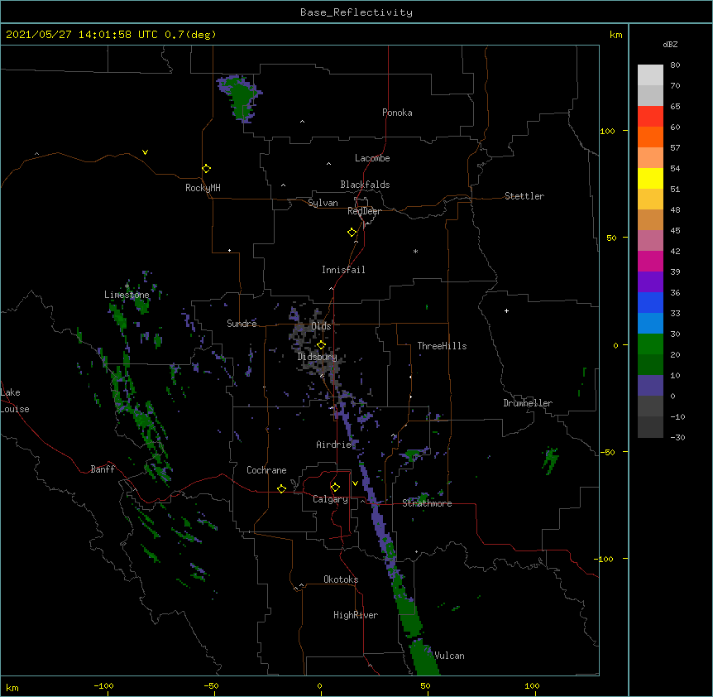Click the Airdrie city label
Screen dimensions: 713x697
pyautogui.click(x=333, y=445)
